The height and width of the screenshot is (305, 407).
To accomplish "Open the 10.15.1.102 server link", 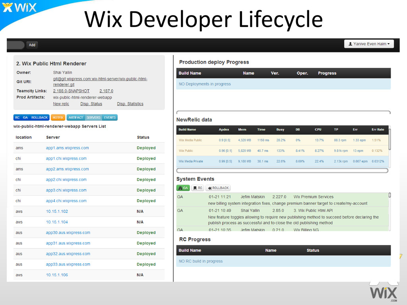I will click(x=57, y=211).
